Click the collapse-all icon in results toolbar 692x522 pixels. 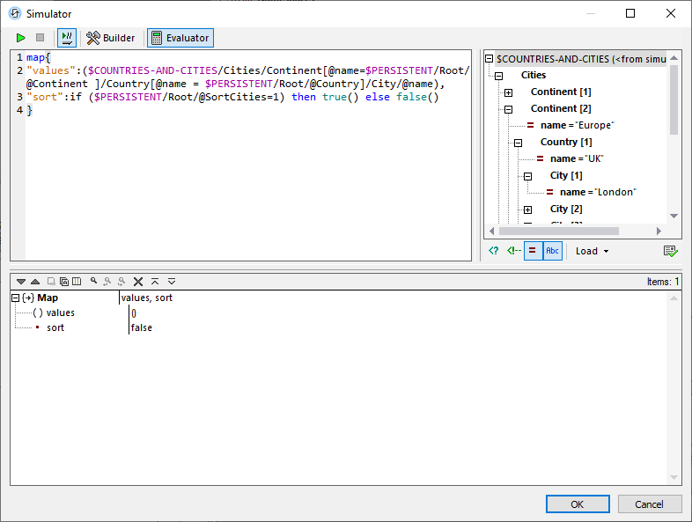point(155,282)
